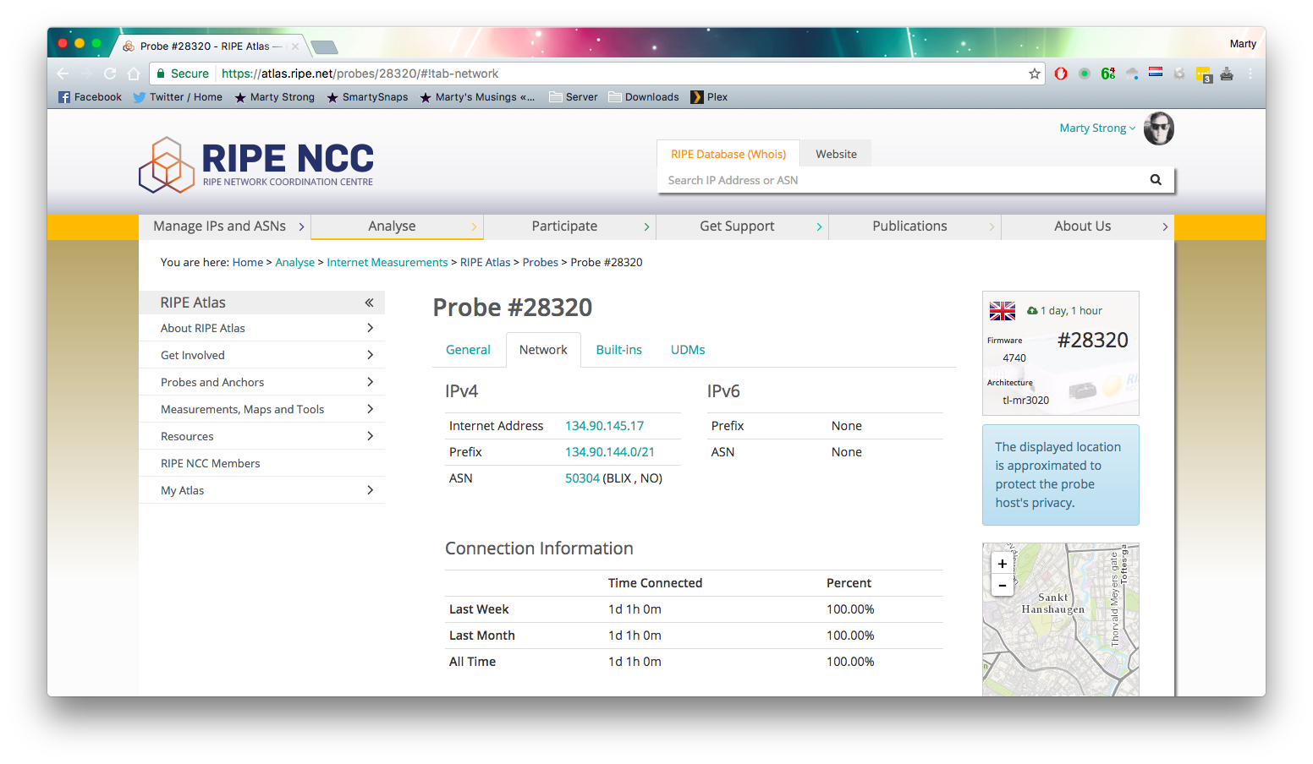Open ASN 50304 link

tap(582, 478)
